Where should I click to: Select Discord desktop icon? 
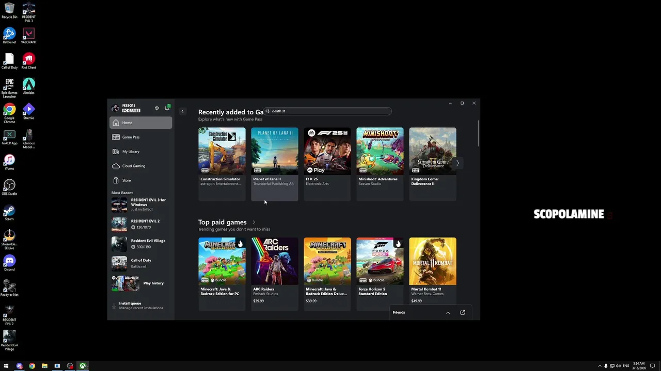pyautogui.click(x=9, y=263)
